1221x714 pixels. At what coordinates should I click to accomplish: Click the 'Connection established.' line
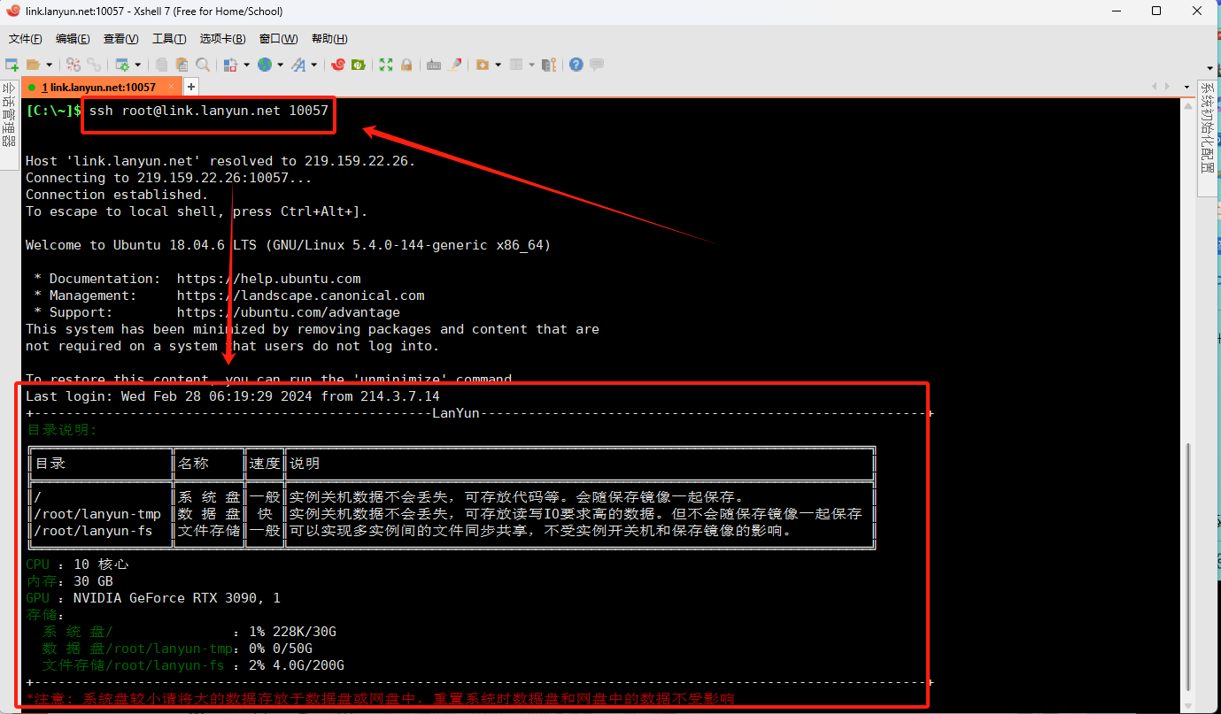(117, 195)
